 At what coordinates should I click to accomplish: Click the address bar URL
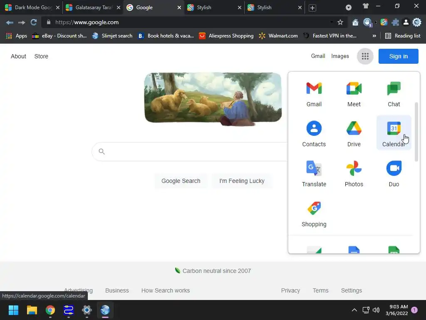87,22
